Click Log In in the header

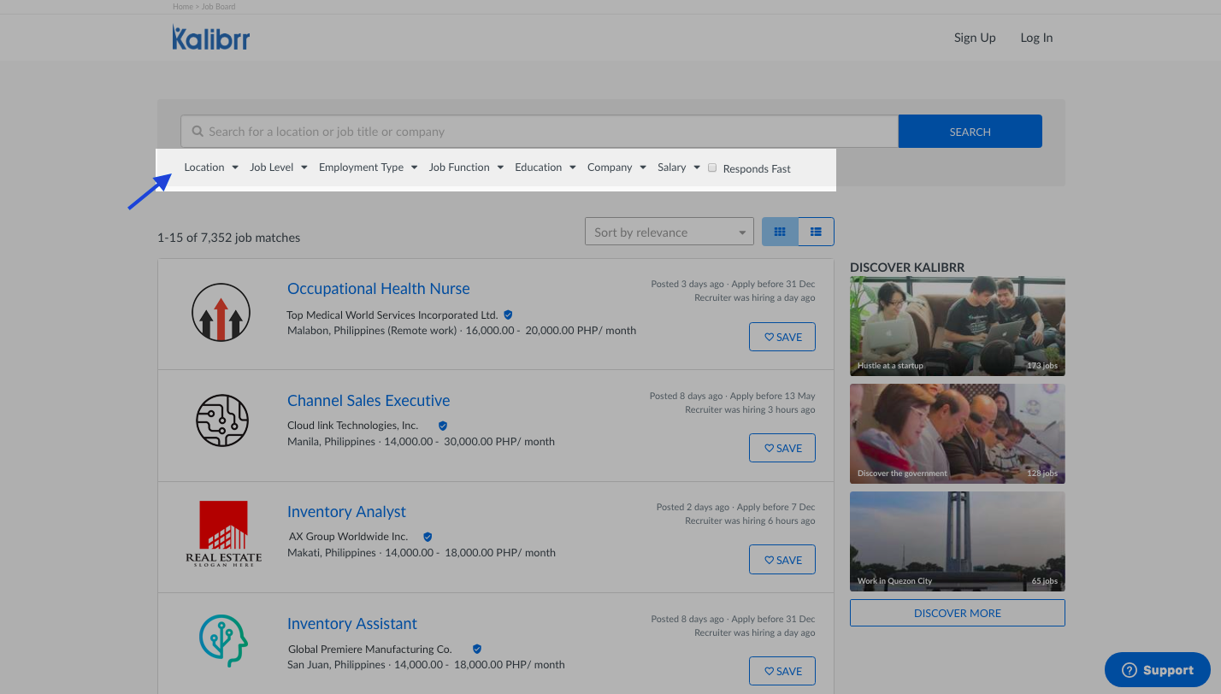(1036, 38)
